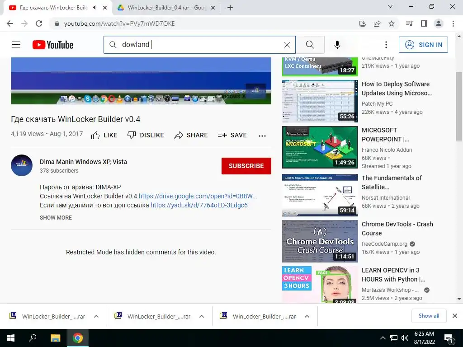Open the Windows Start menu

tap(11, 338)
